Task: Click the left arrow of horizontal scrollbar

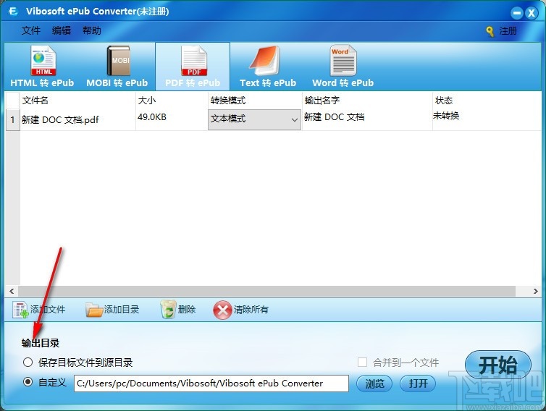Action: point(12,292)
